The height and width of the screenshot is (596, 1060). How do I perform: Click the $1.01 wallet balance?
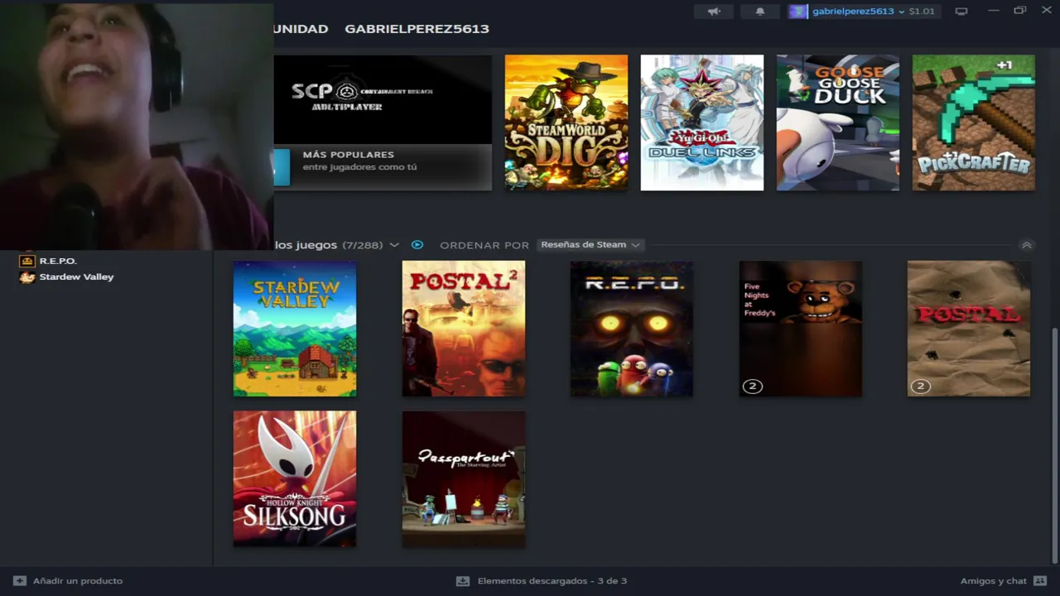coord(922,12)
